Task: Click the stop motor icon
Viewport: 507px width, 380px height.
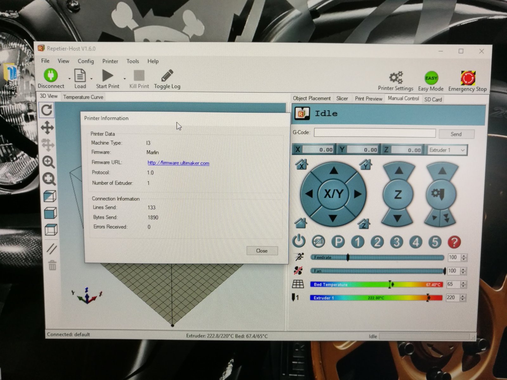Action: [x=318, y=242]
